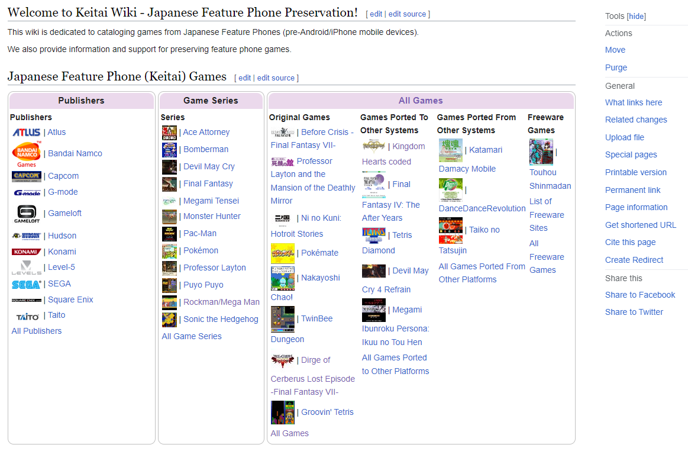Open Permanent link in Tools
Viewport: 688px width, 451px height.
click(633, 190)
